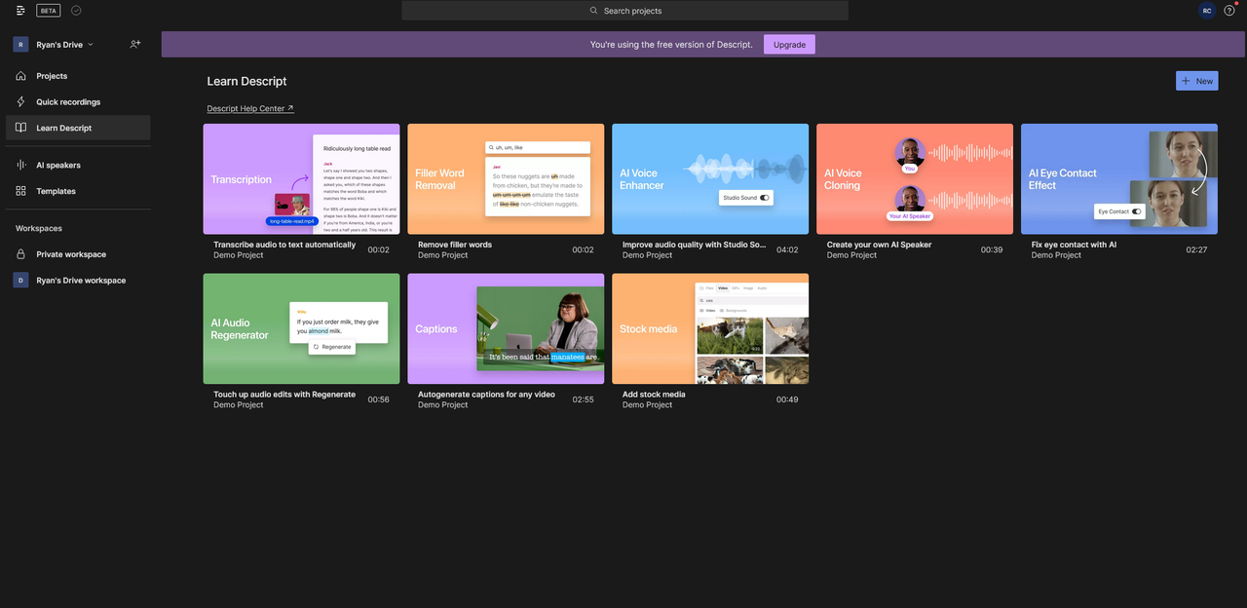This screenshot has width=1247, height=608.
Task: Click 'Improve audio quality with Studio So...' title
Action: coord(695,245)
